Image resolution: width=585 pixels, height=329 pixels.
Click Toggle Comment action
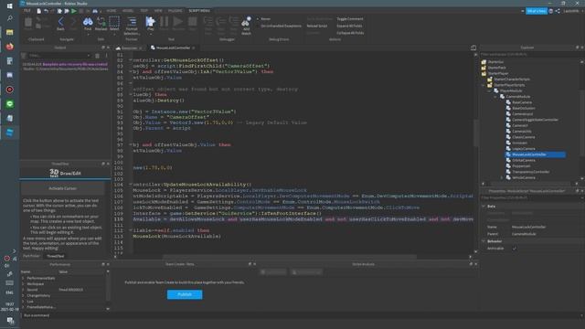click(x=349, y=18)
